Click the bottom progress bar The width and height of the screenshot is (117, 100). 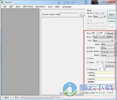37,97
